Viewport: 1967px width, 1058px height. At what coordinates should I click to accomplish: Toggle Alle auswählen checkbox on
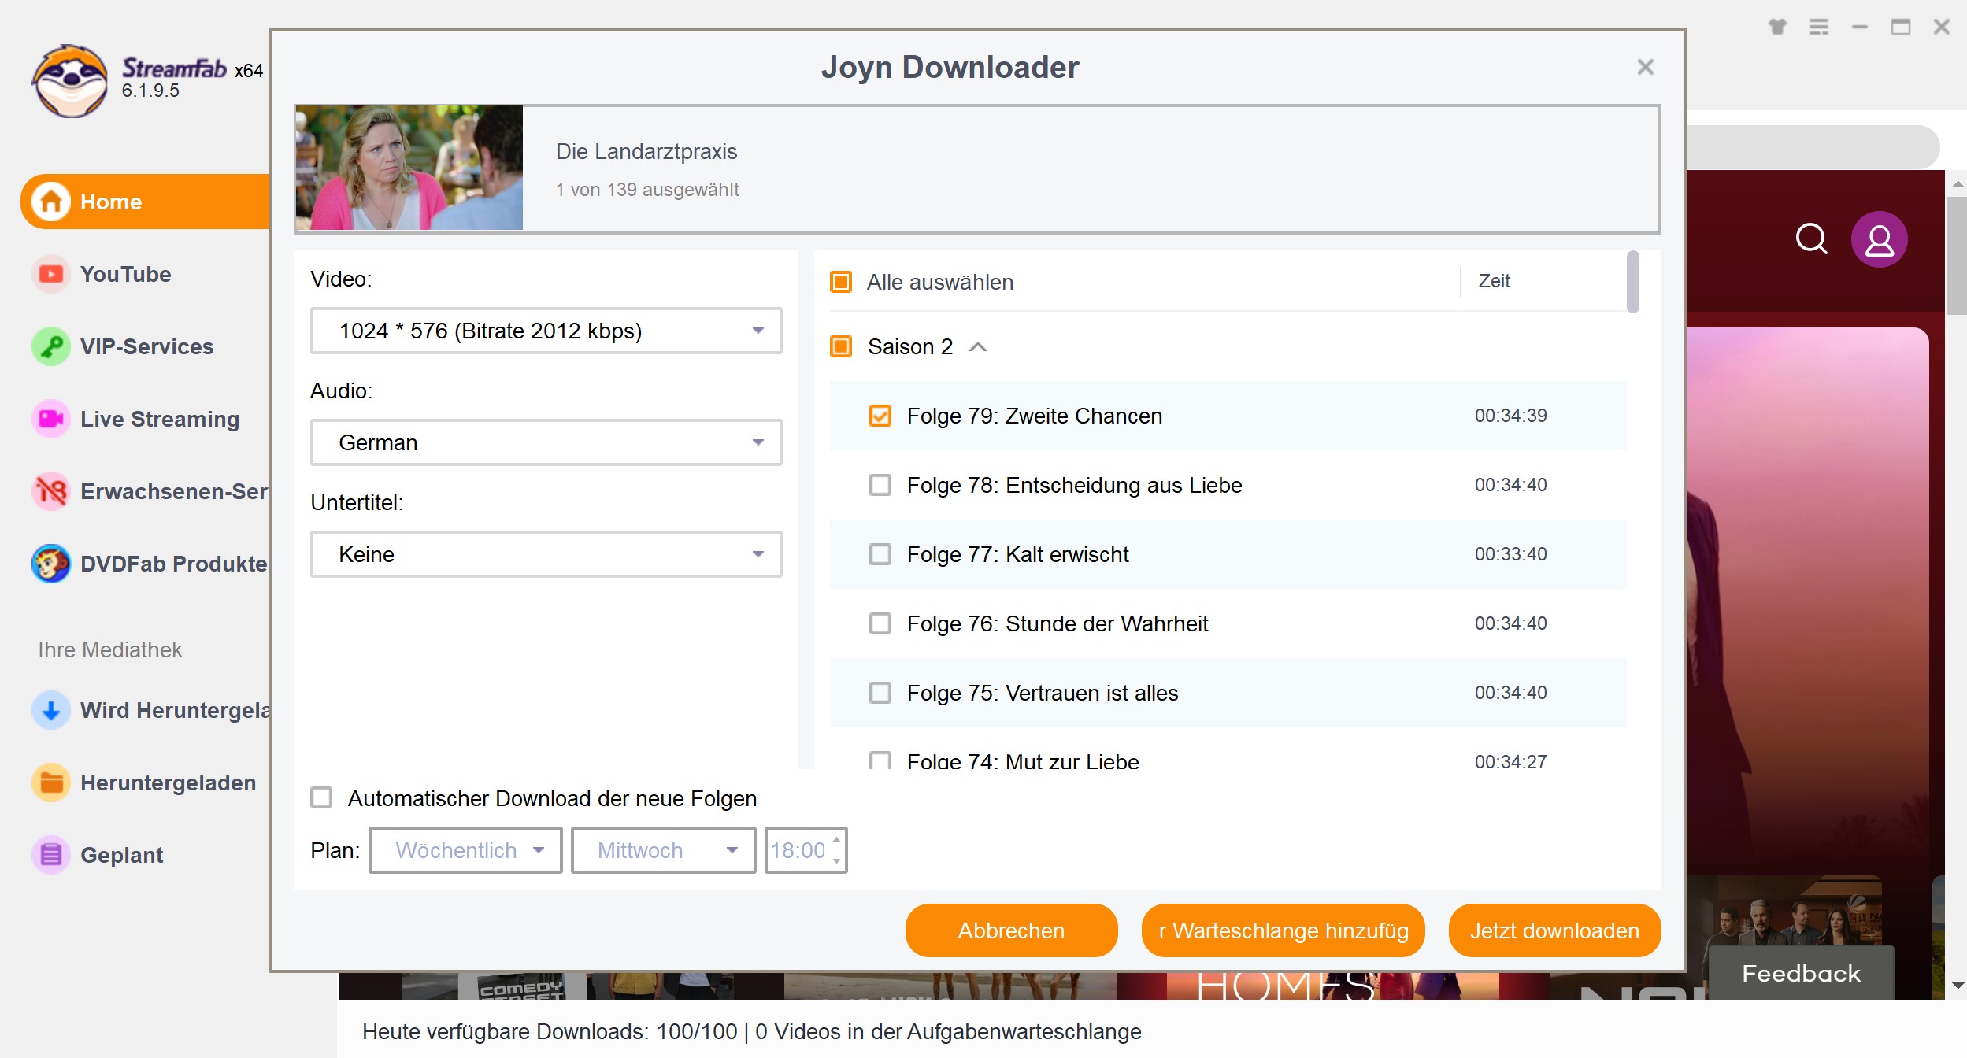[x=843, y=280]
